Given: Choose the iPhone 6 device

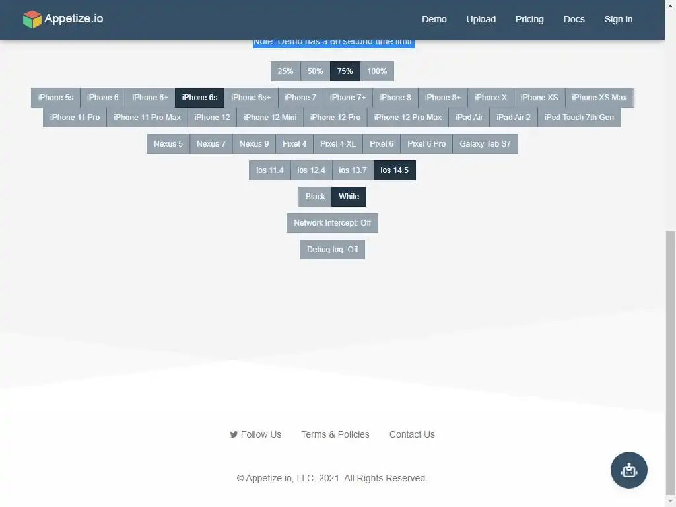Looking at the screenshot, I should [102, 98].
